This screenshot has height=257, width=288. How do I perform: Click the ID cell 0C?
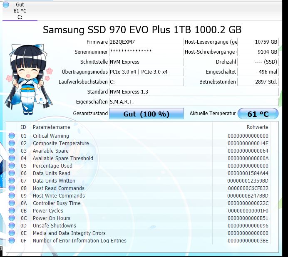click(24, 218)
